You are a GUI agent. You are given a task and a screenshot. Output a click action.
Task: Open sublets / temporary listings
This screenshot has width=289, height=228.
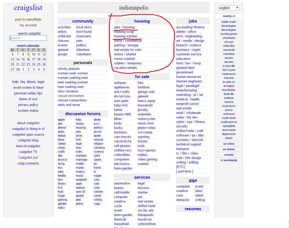click(x=128, y=63)
